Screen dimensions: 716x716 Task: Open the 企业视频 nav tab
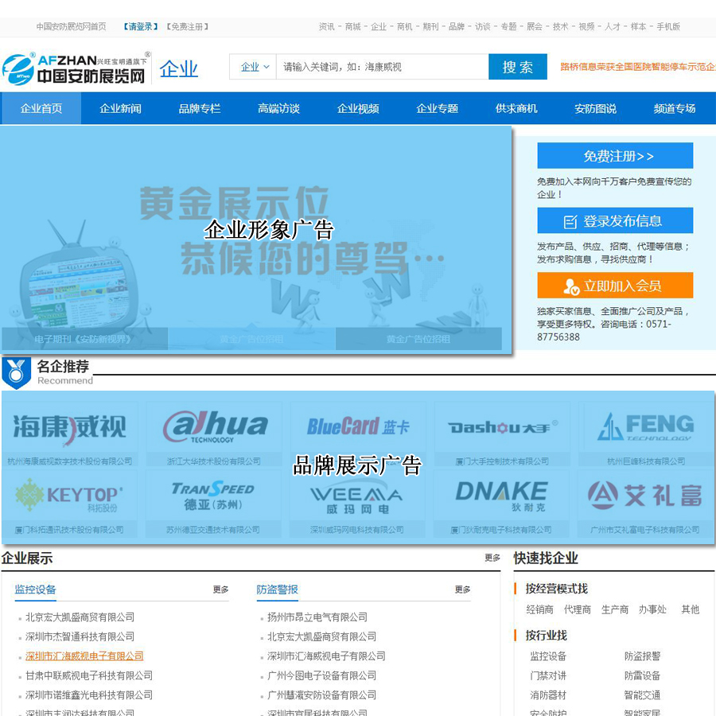[x=358, y=108]
